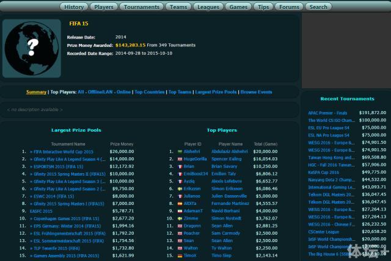Click the flag icon beside AdamanT
Viewport: 391px width, 261px height.
180,211
